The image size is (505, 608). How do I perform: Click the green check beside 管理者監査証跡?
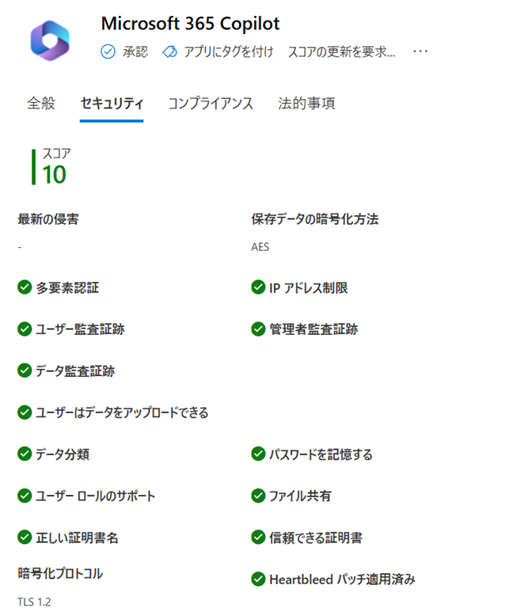coord(258,329)
